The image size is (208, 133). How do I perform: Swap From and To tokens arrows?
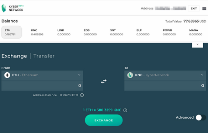coord(104,81)
